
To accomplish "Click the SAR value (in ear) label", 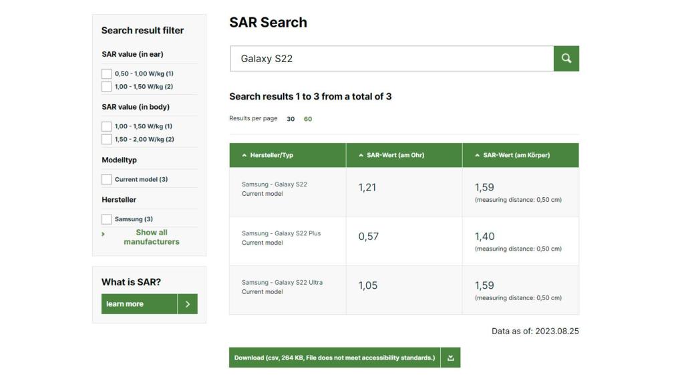I will pos(133,55).
